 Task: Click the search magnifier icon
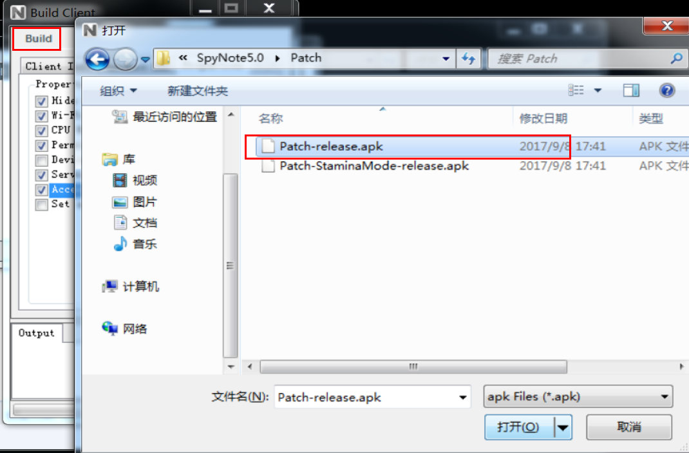(x=676, y=58)
